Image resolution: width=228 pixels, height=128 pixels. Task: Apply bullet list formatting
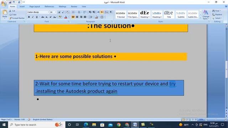73,12
